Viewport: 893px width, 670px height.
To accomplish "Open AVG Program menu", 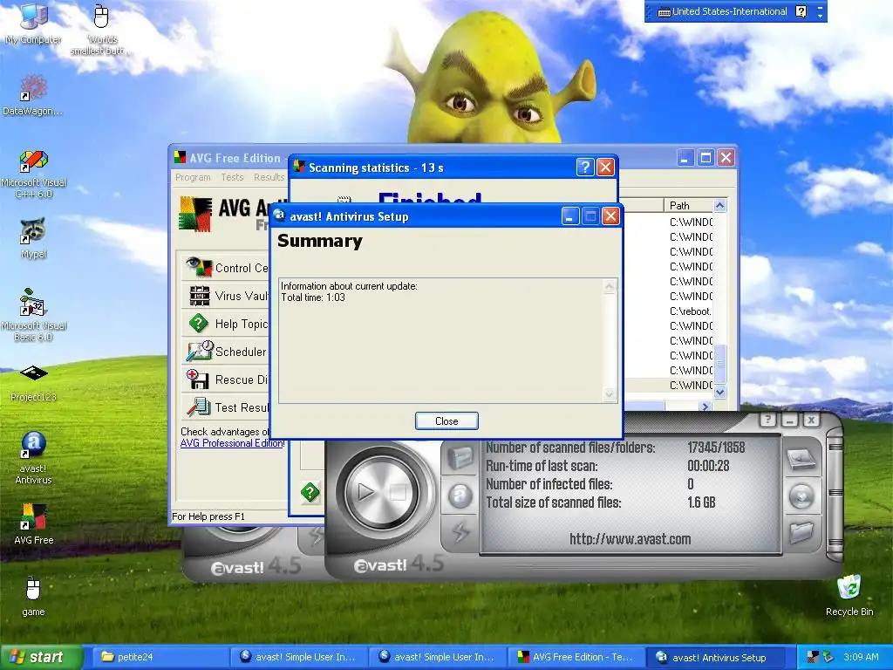I will [193, 177].
